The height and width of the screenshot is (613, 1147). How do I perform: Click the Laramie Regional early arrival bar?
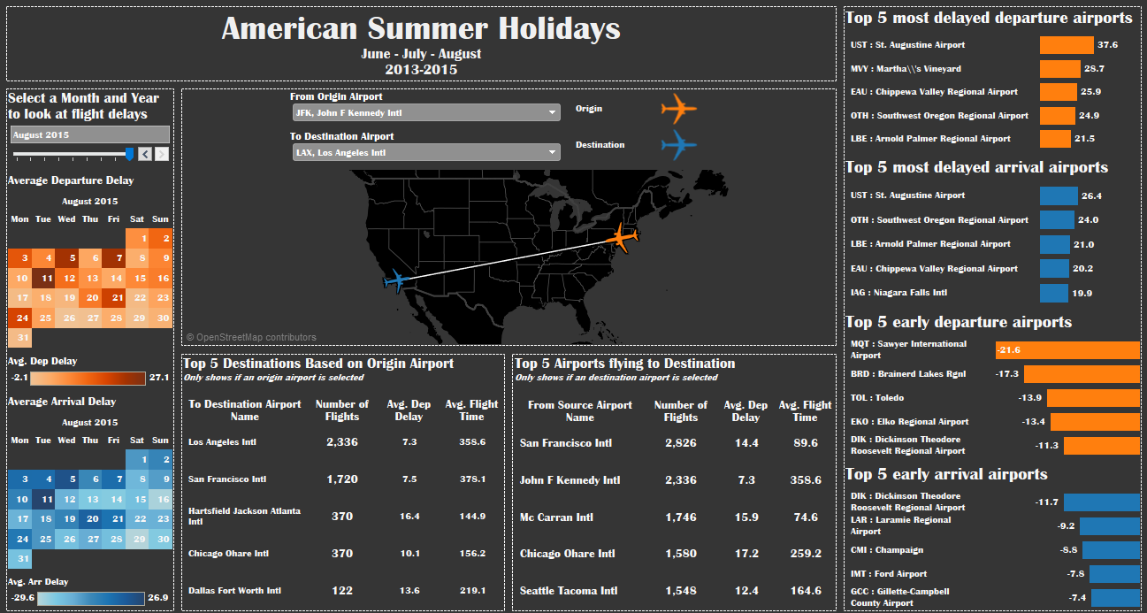pos(1109,526)
